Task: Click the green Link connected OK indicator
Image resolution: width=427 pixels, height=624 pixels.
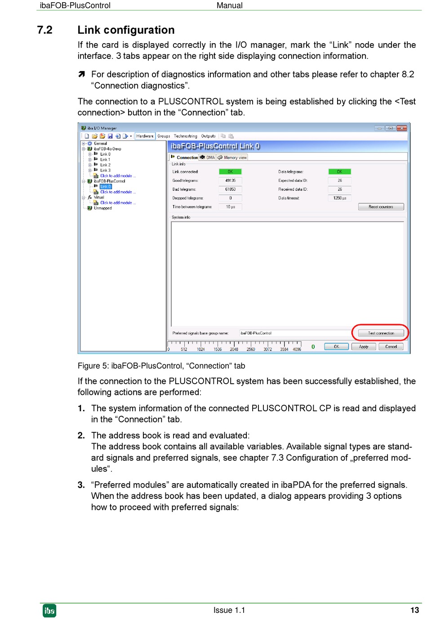Action: tap(230, 172)
